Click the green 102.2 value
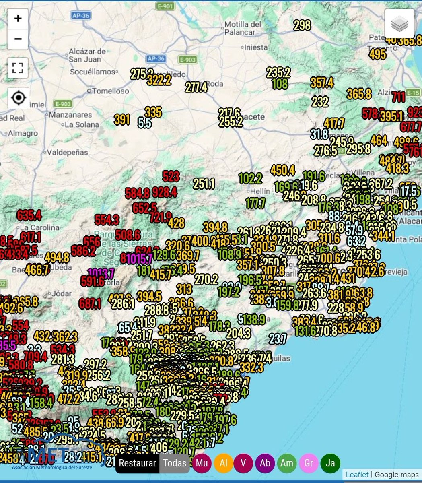 point(250,178)
